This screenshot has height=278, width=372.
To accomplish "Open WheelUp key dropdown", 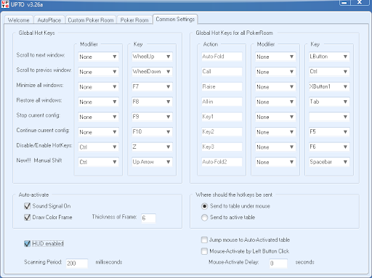I will (x=152, y=57).
